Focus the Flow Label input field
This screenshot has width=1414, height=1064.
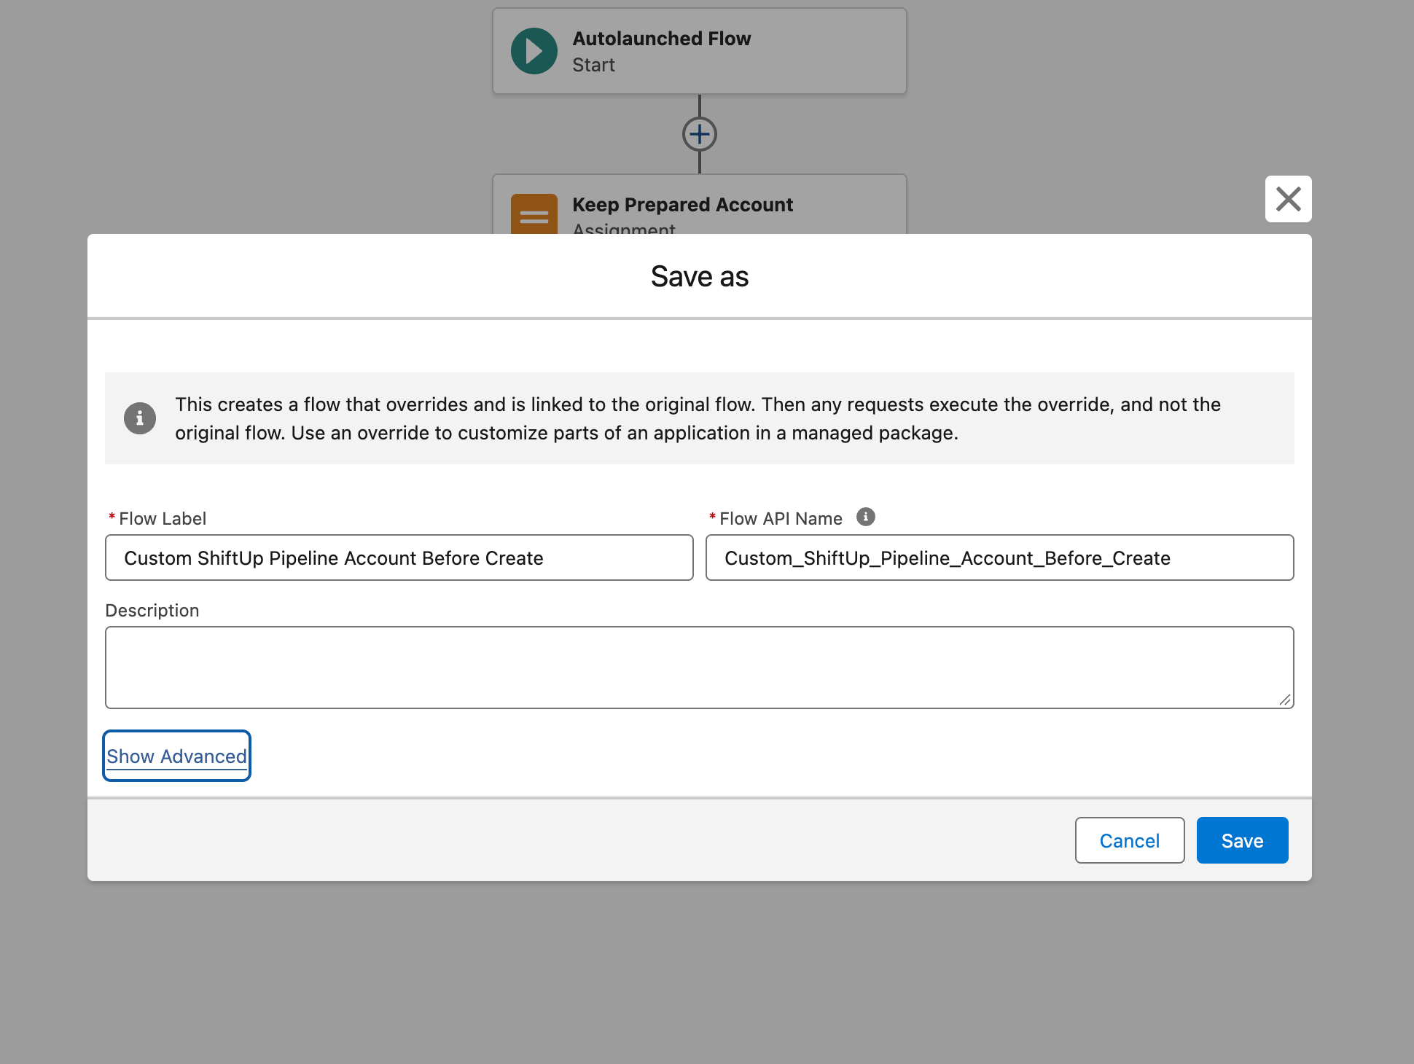click(399, 558)
